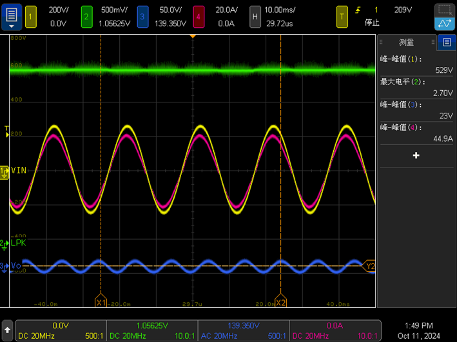Click the X1 cursor marker
457x342 pixels.
point(101,302)
